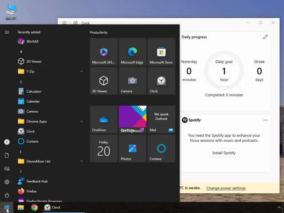Screen dimensions: 284x213
Task: Maximize the Clock window
Action: (x=260, y=22)
